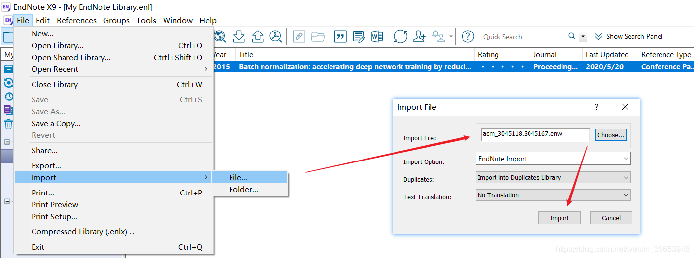This screenshot has height=258, width=694.
Task: Open the activity feed dropdown arrow
Action: (x=451, y=36)
